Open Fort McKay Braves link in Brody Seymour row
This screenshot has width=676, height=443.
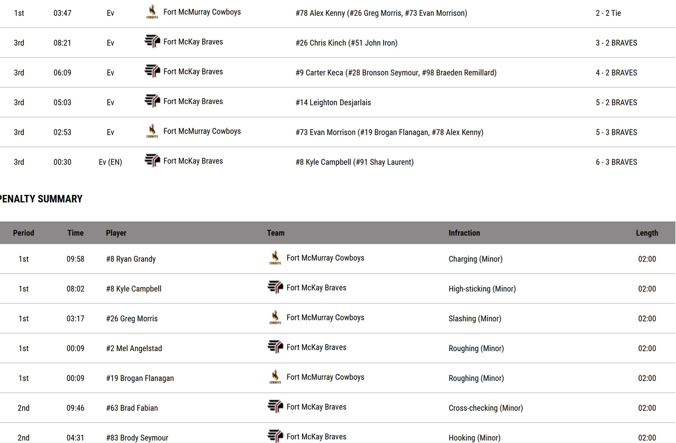[x=316, y=437]
